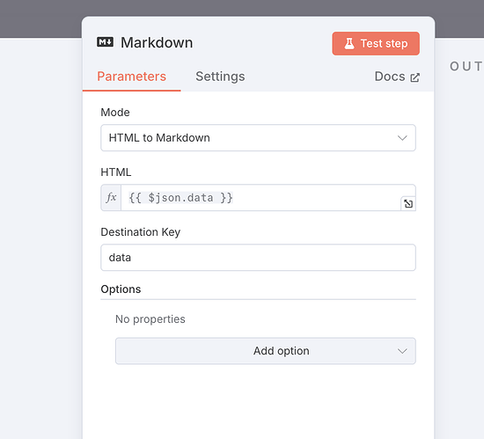Image resolution: width=484 pixels, height=439 pixels.
Task: Click the OUTPUT panel header
Action: (x=466, y=66)
